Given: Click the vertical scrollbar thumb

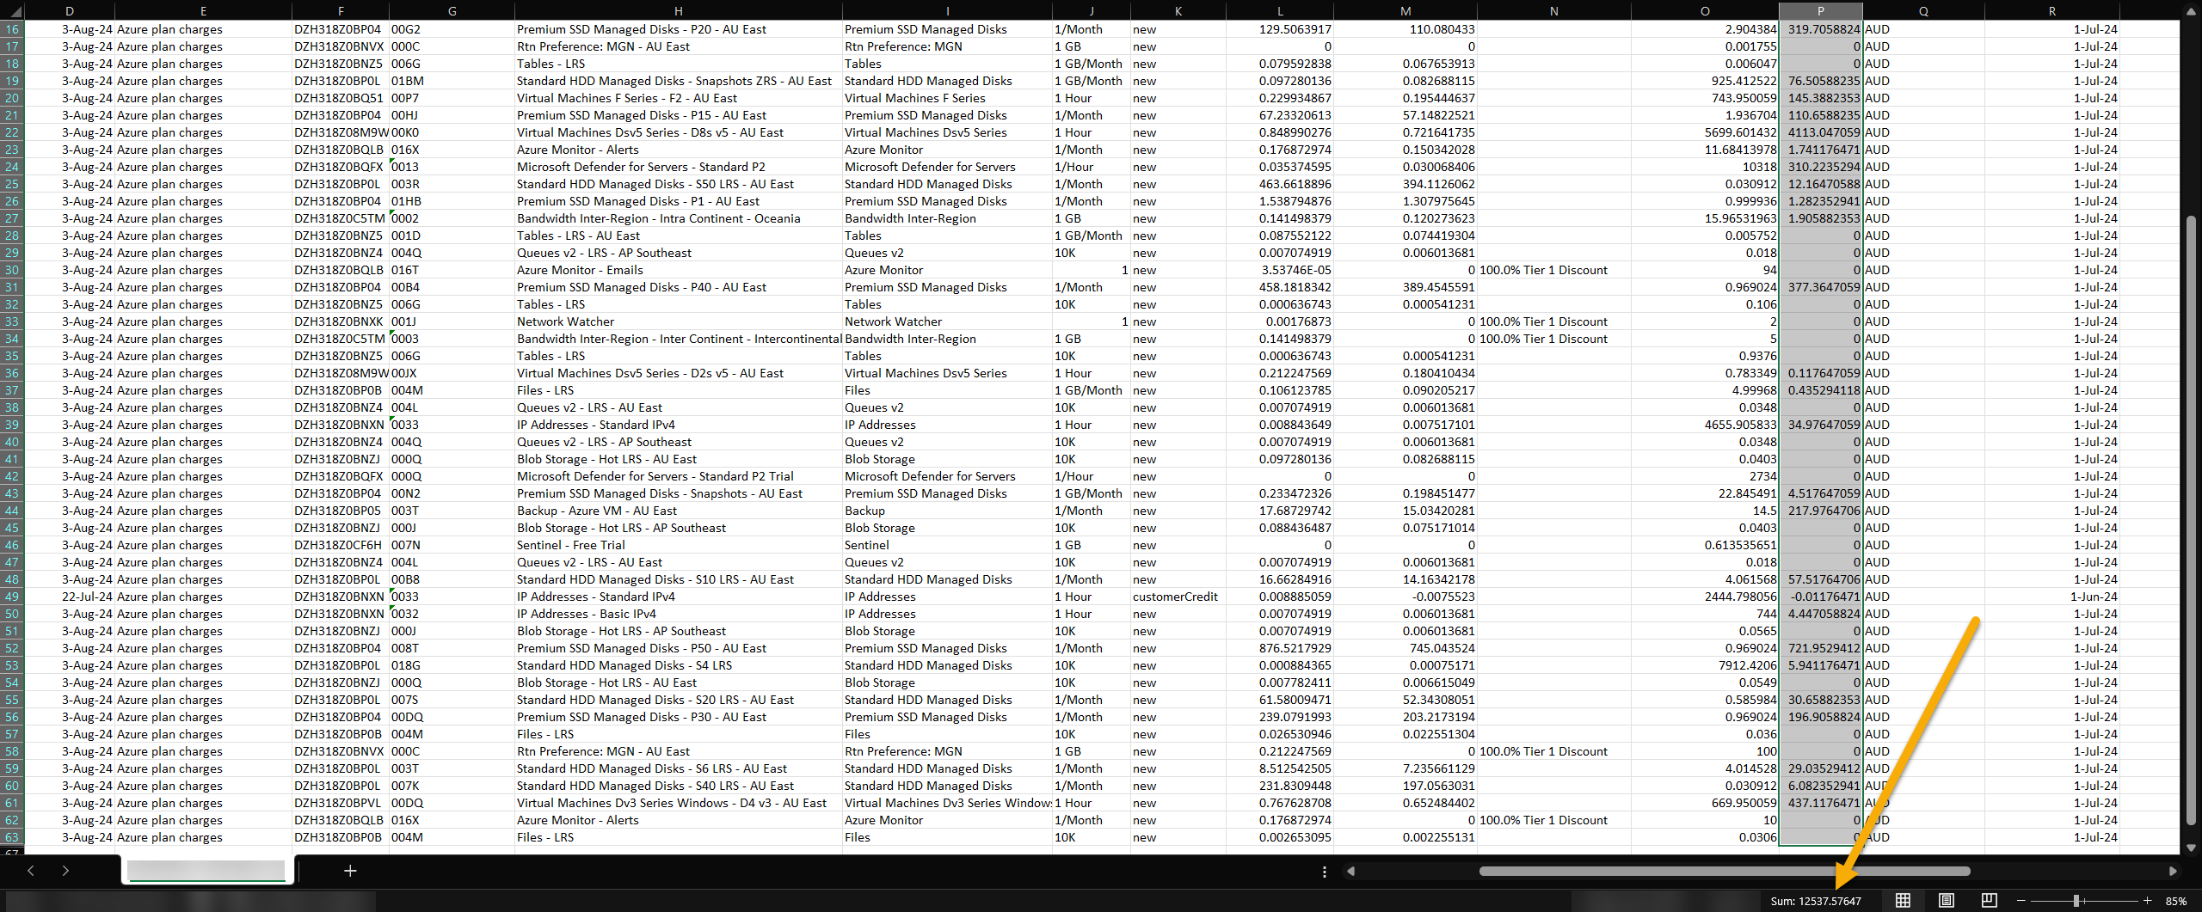Looking at the screenshot, I should click(x=2191, y=520).
